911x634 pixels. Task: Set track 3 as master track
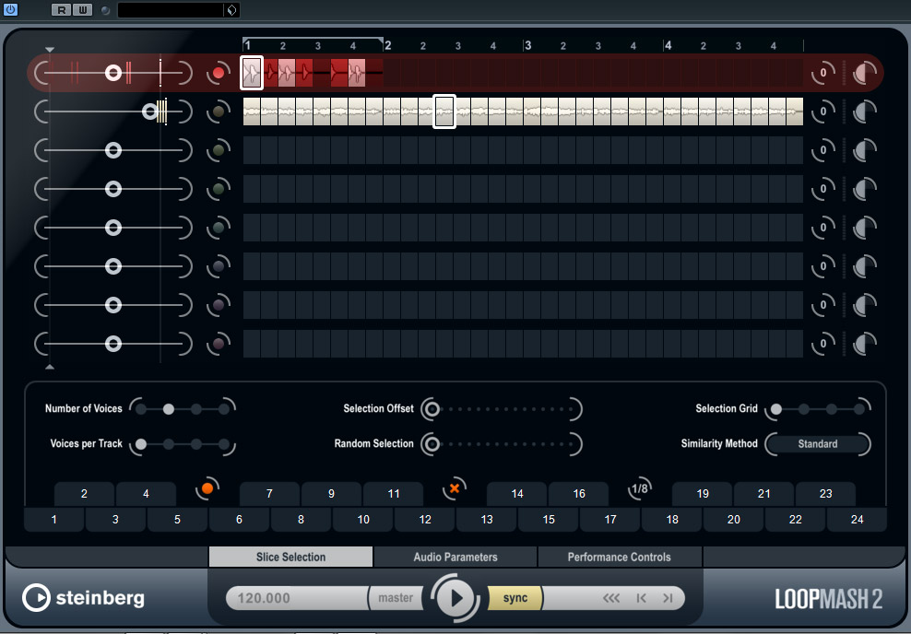pos(219,150)
